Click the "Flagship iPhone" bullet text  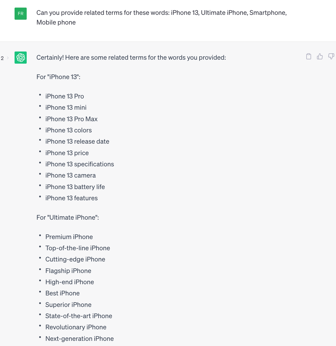pyautogui.click(x=68, y=271)
